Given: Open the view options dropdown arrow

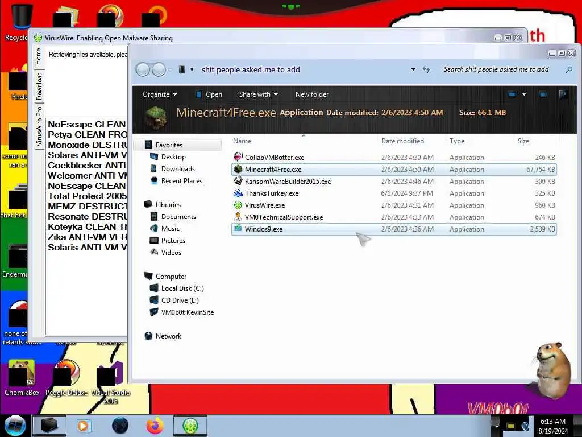Looking at the screenshot, I should (x=524, y=94).
